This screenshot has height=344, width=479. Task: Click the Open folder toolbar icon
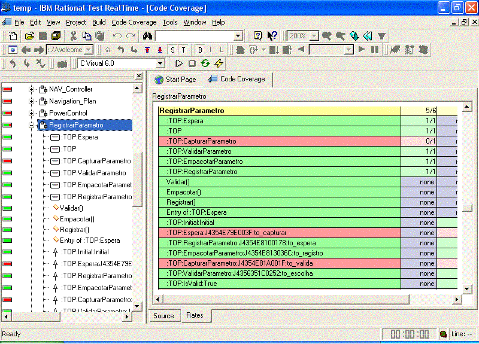(x=29, y=36)
